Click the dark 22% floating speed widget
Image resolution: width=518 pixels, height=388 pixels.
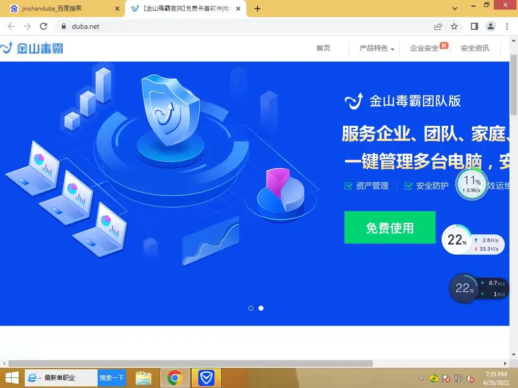[479, 288]
